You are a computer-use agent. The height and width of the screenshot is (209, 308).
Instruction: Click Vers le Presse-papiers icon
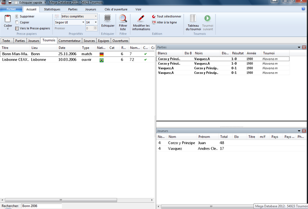coord(17,28)
